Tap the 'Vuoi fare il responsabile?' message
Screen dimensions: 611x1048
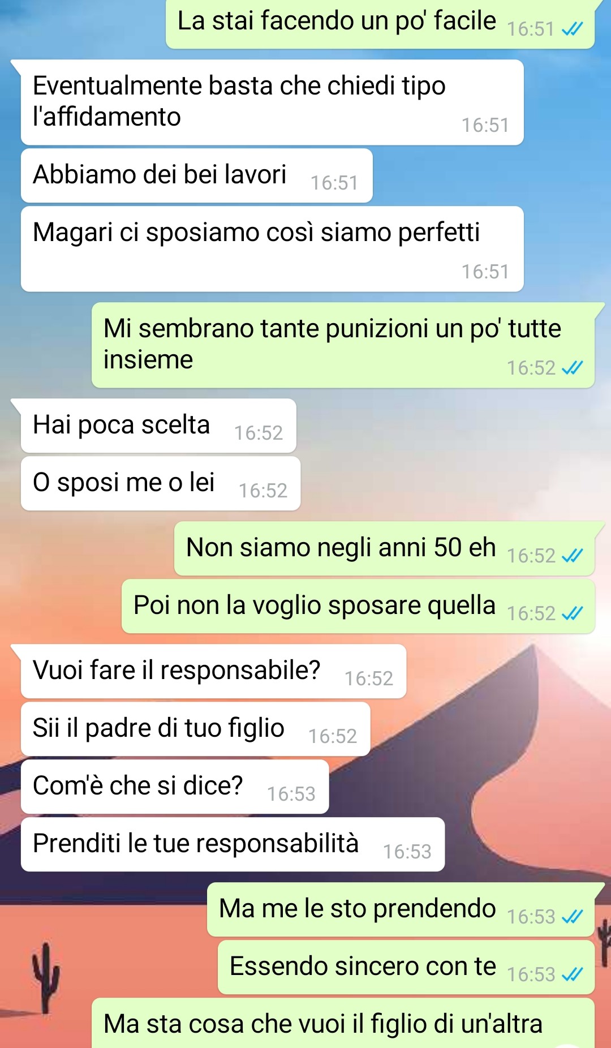[x=213, y=671]
